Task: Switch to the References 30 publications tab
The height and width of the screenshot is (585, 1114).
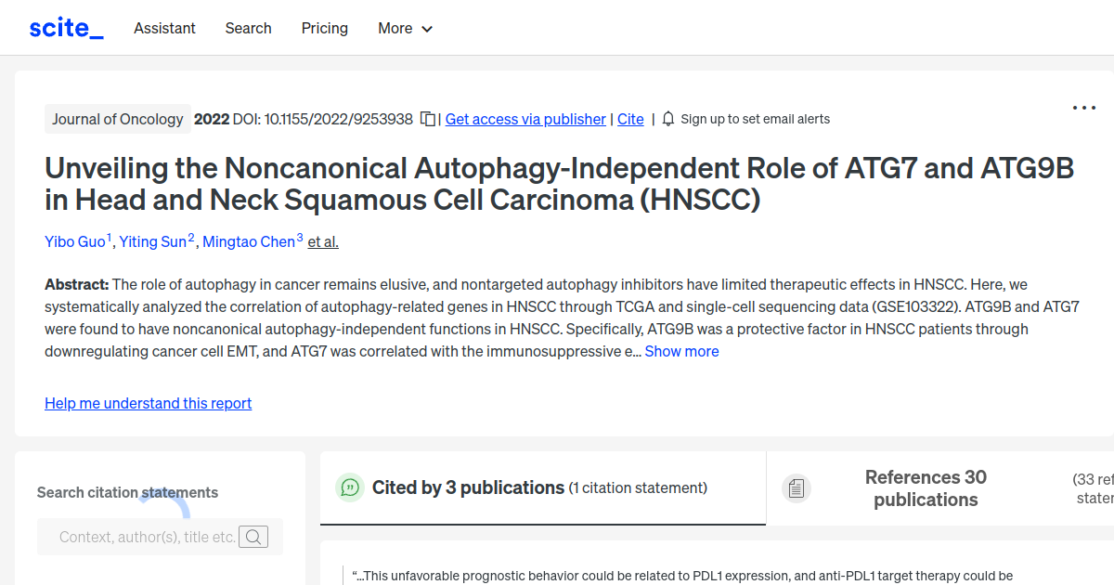Action: pyautogui.click(x=925, y=487)
